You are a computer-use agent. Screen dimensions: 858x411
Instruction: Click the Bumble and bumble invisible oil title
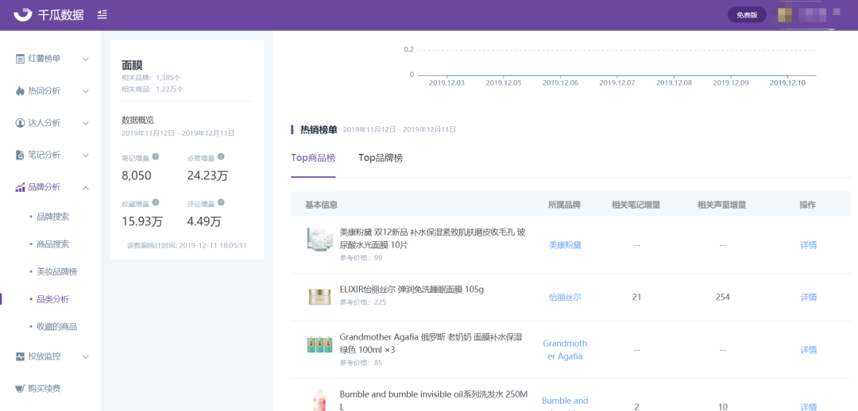434,400
